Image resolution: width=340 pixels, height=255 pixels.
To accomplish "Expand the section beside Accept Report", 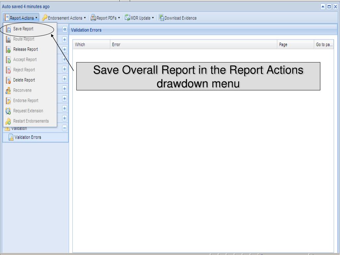I will click(x=65, y=59).
